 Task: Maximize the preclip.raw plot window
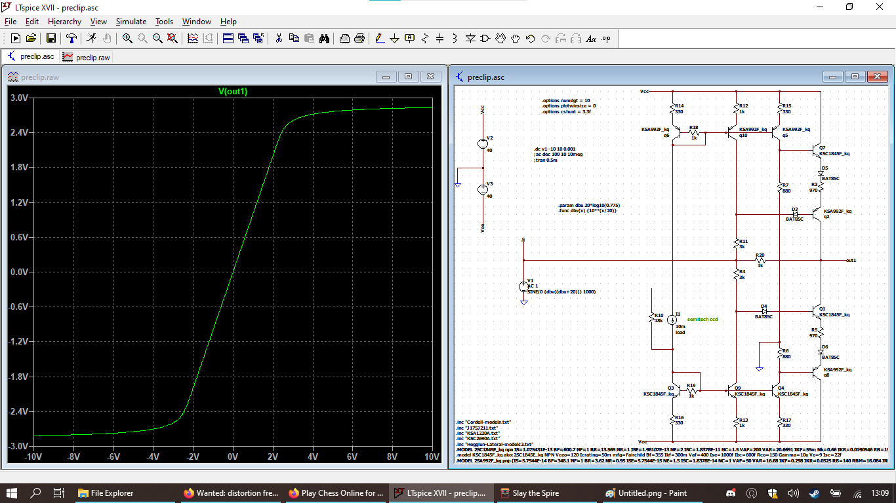tap(408, 77)
